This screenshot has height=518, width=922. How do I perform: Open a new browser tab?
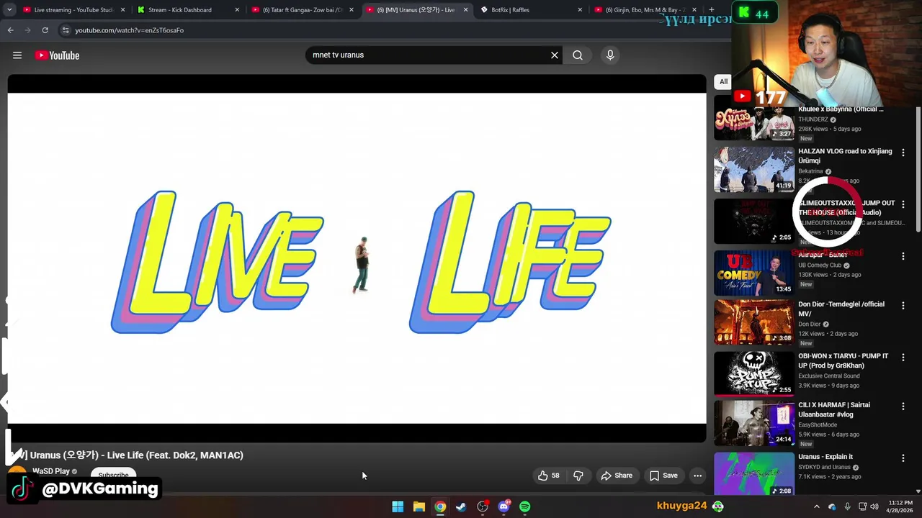coord(712,10)
